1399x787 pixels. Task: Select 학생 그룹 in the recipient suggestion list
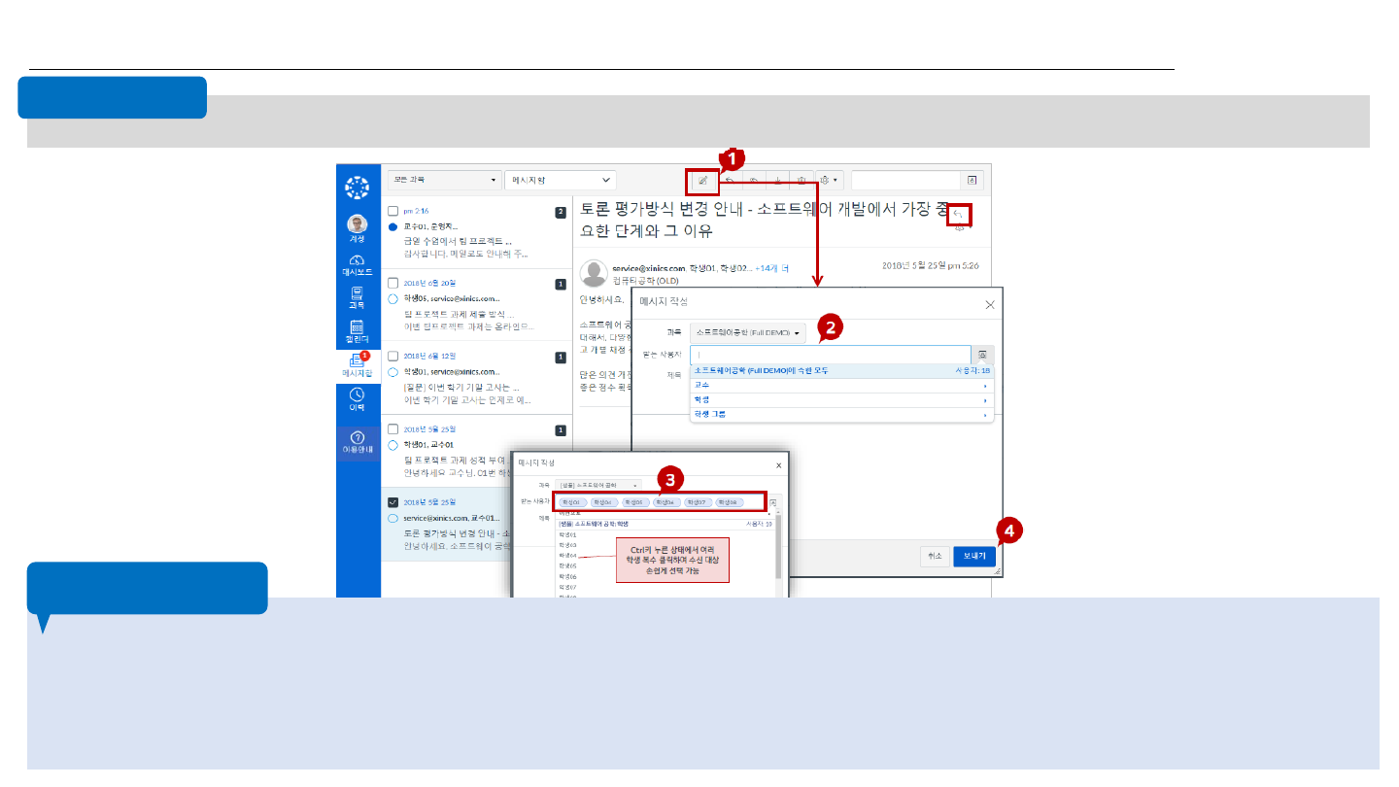(840, 414)
